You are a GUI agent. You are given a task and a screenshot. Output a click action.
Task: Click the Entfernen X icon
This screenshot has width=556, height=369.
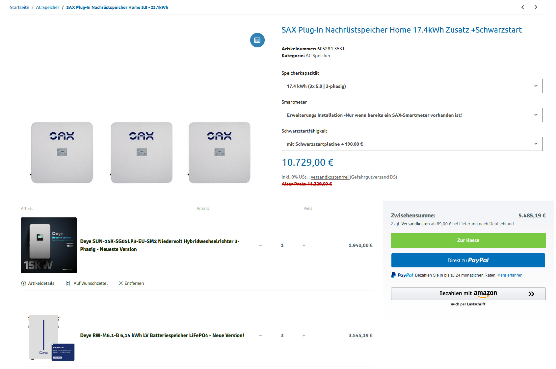click(x=121, y=283)
